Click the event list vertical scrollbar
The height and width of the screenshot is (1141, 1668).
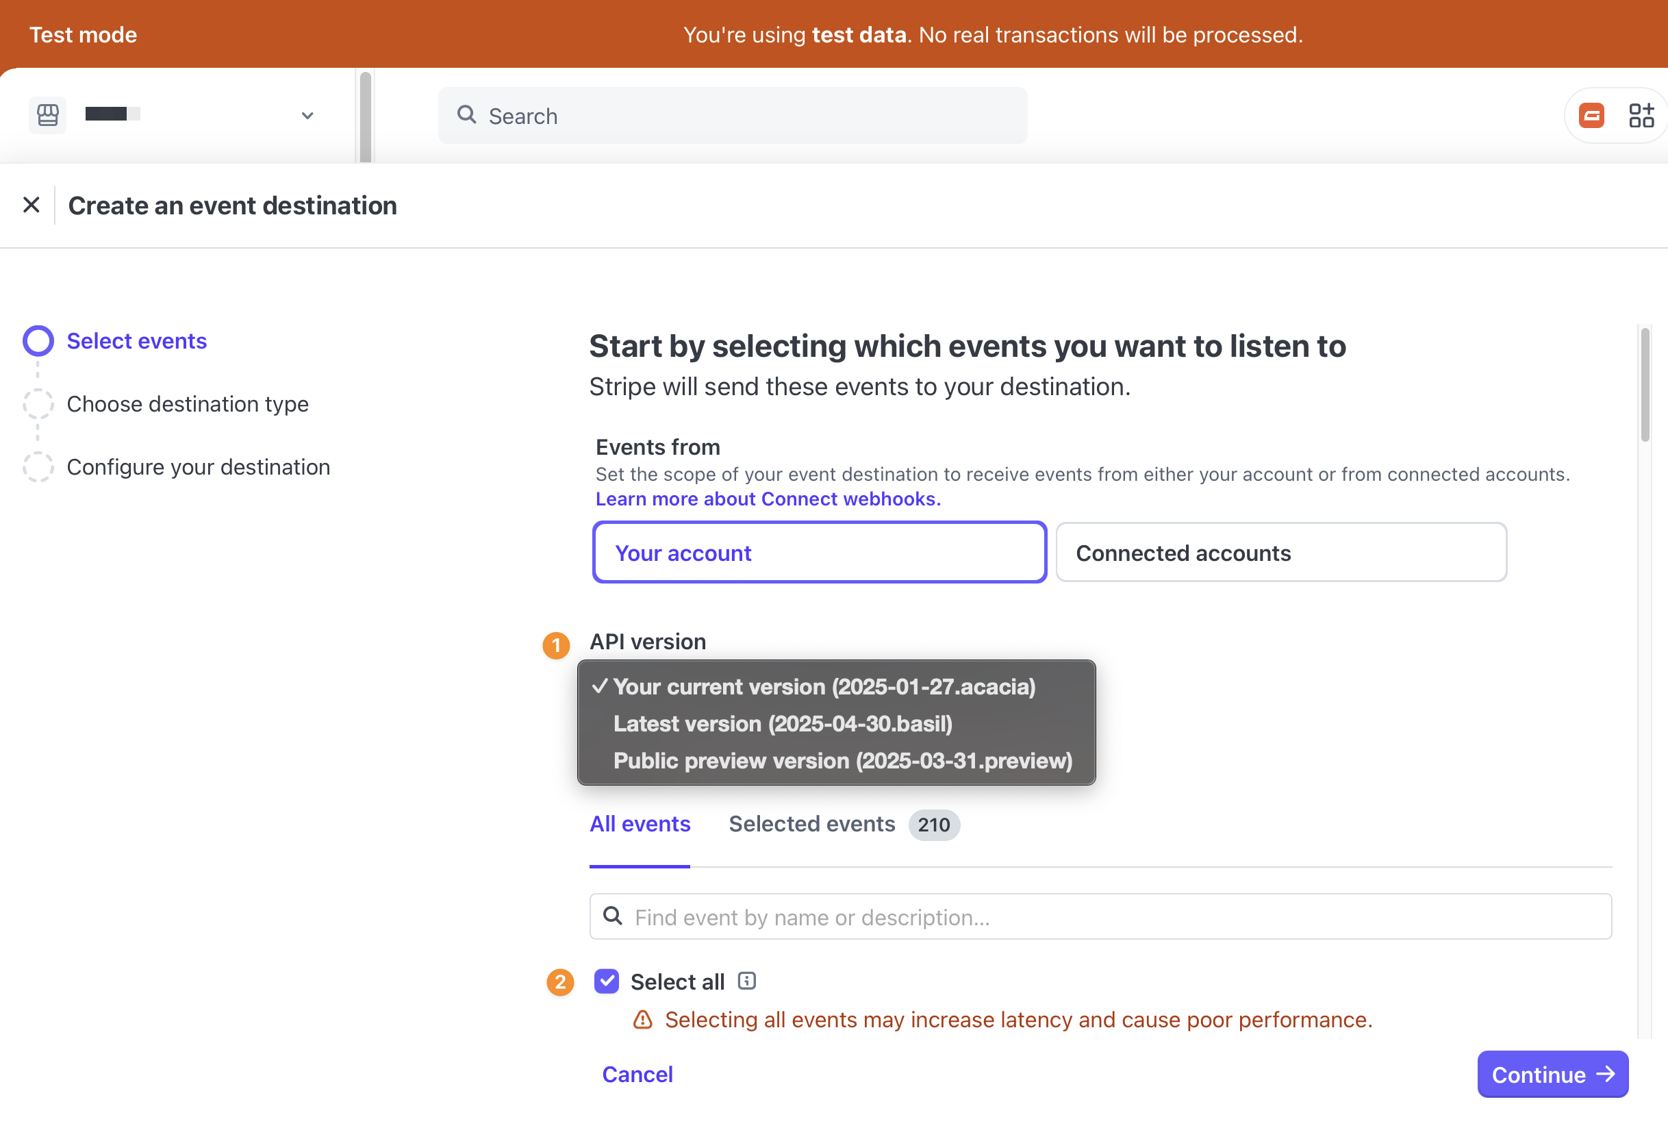click(x=1645, y=385)
